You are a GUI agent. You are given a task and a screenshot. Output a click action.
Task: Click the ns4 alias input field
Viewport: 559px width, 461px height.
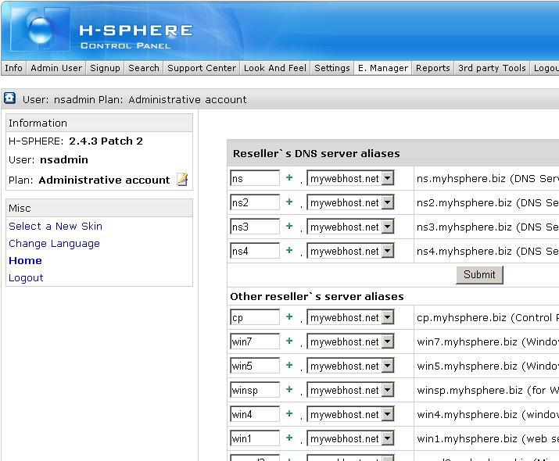[x=255, y=251]
